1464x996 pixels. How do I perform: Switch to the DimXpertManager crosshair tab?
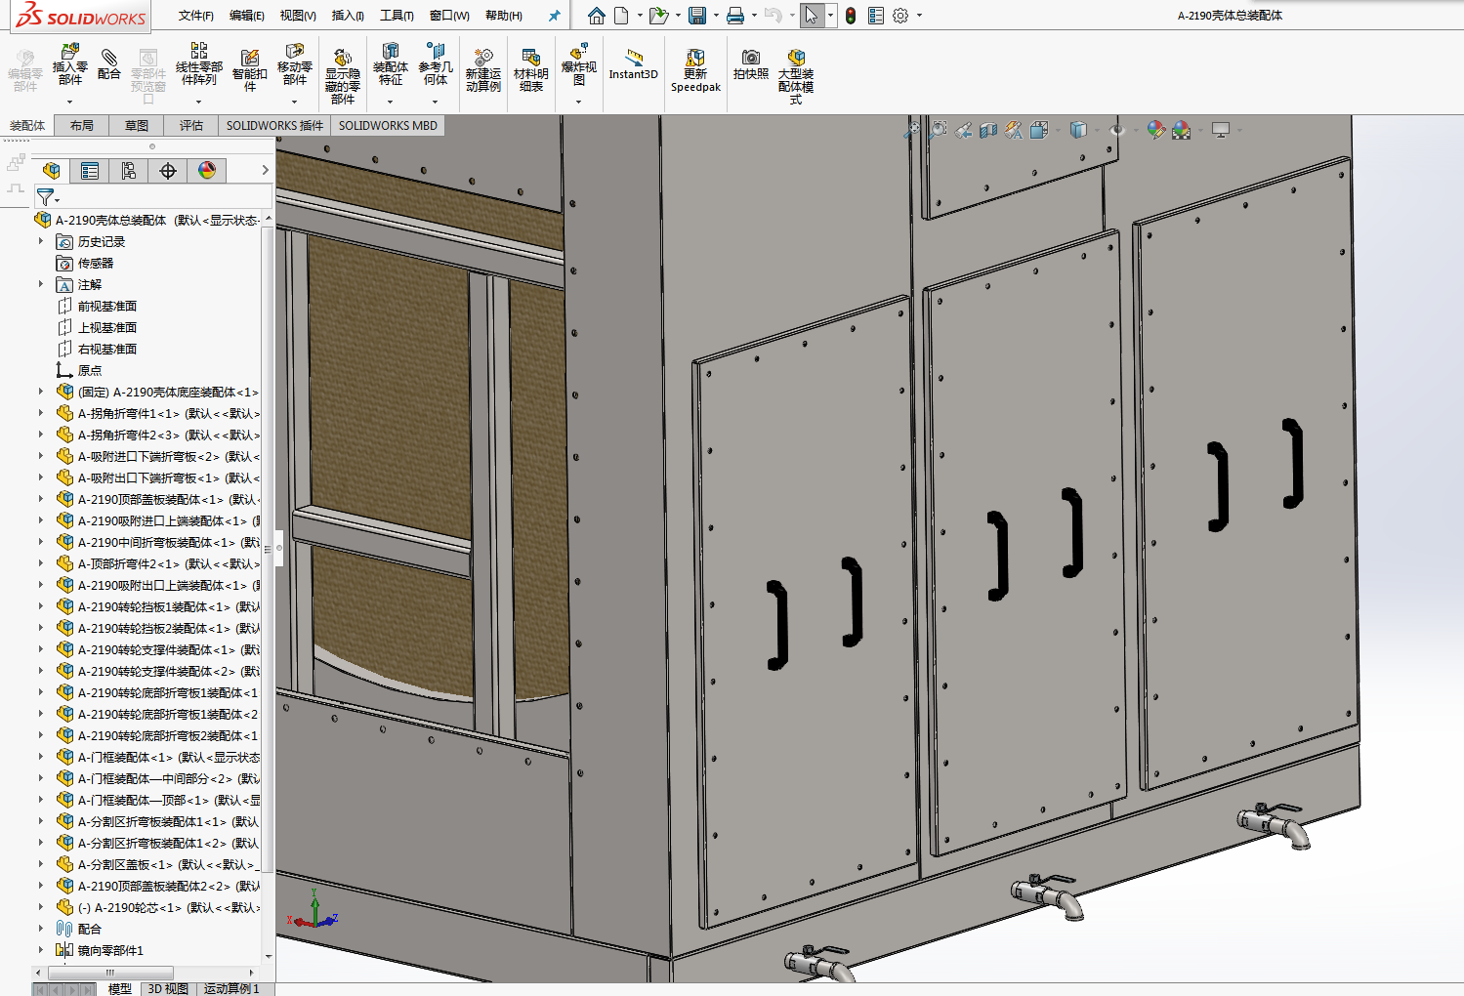[168, 171]
